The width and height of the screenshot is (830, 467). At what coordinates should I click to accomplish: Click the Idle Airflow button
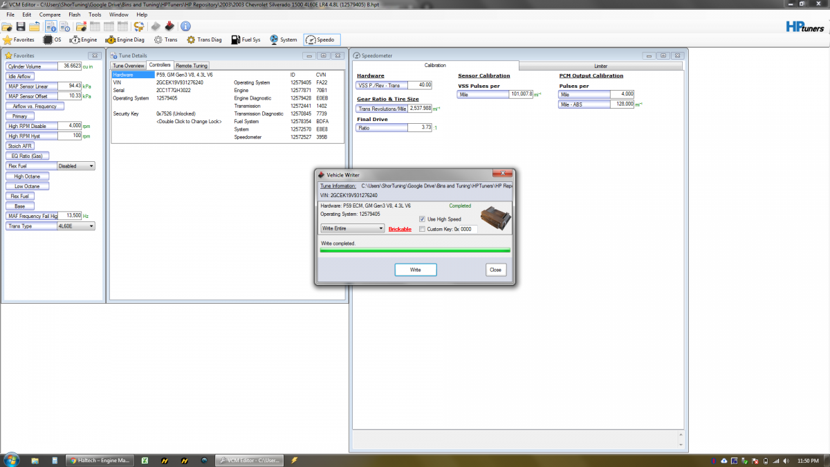point(20,76)
